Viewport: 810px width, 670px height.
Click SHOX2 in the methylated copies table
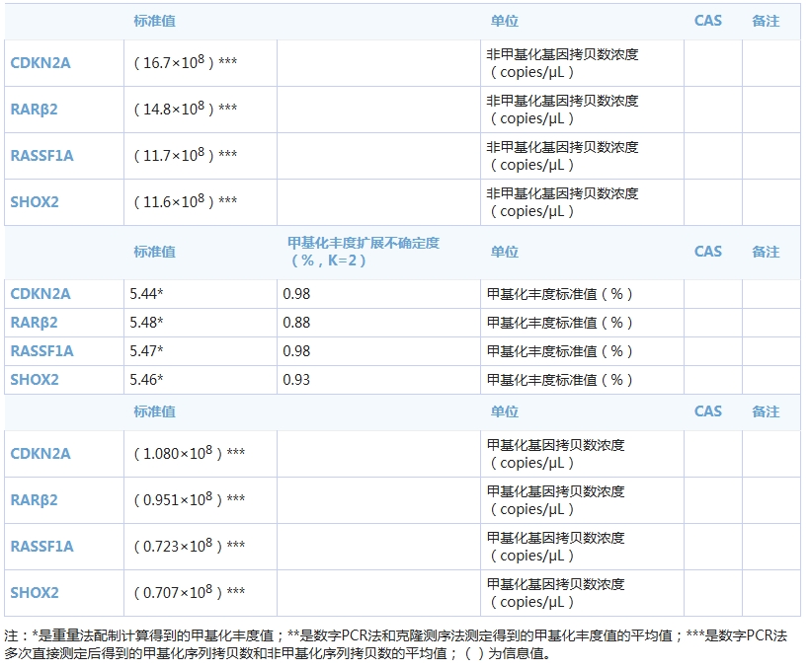(x=35, y=593)
